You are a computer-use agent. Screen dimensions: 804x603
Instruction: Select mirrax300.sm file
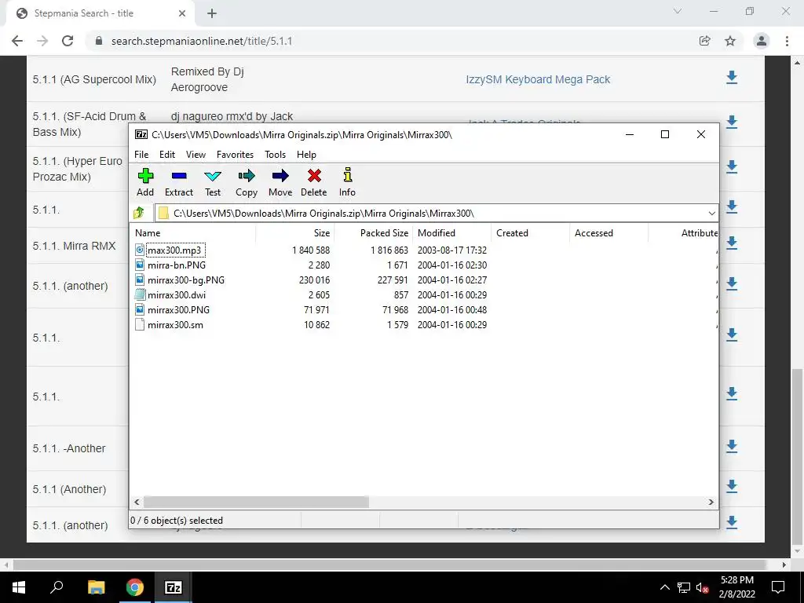pyautogui.click(x=175, y=324)
